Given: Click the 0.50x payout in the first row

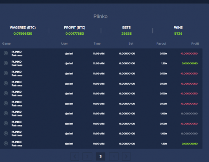Looking at the screenshot, I should (x=163, y=53).
